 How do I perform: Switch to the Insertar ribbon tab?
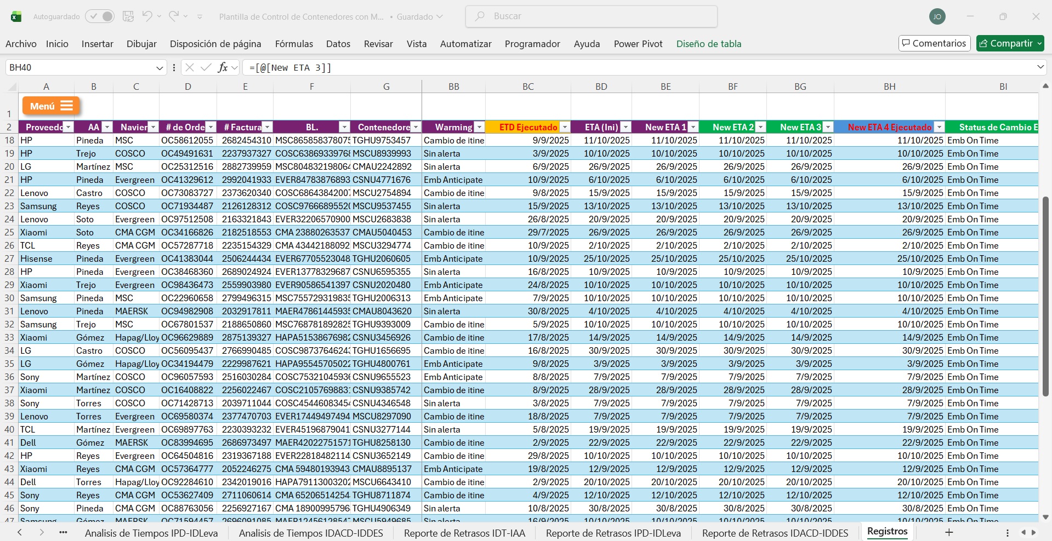[98, 44]
